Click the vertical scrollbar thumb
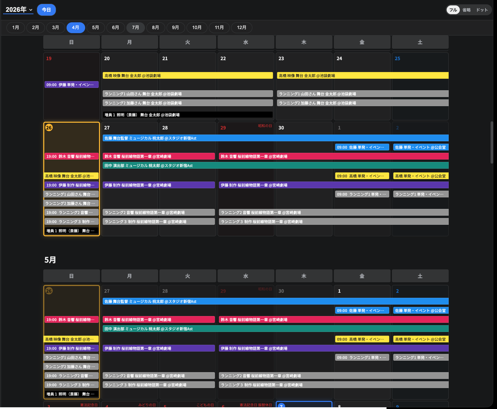 (x=492, y=143)
